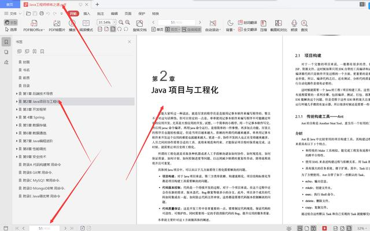Select the 转换 ribbon tab

156,13
